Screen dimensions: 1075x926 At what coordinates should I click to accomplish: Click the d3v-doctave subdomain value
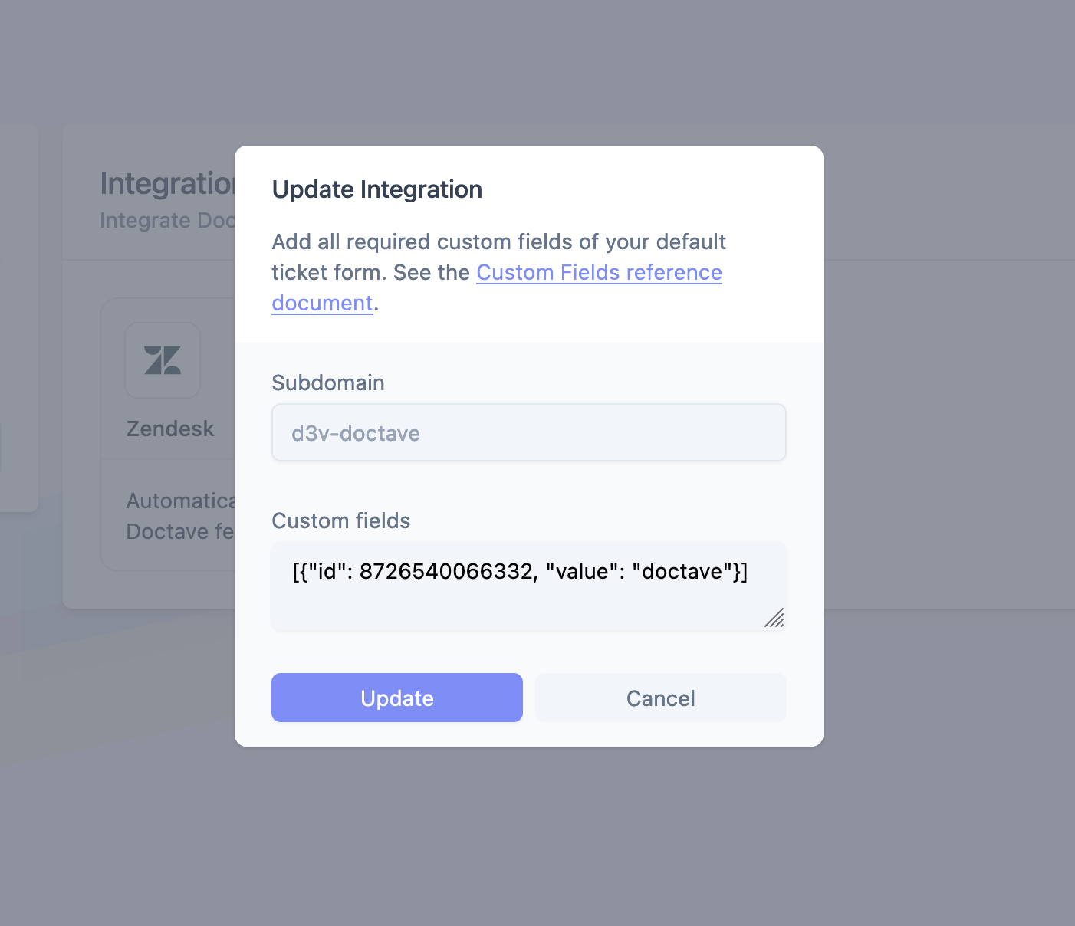tap(355, 432)
